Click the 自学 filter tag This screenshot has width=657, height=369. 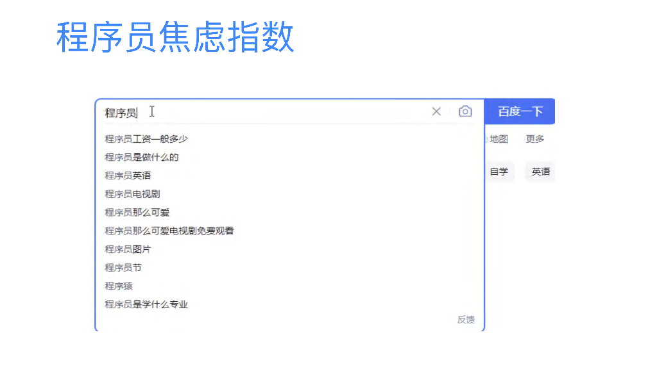click(x=499, y=172)
